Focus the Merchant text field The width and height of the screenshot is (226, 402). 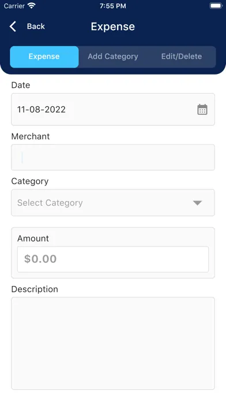(x=113, y=157)
